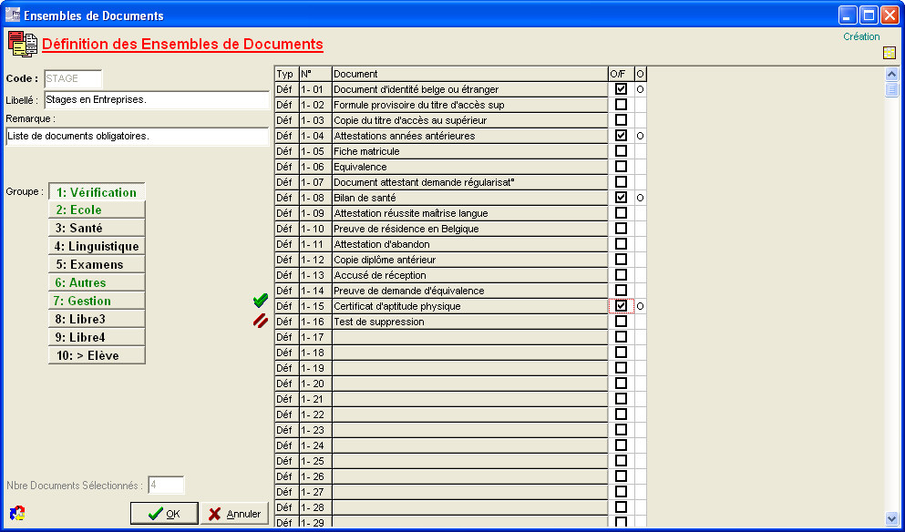
Task: Switch to group 5: Examens
Action: pyautogui.click(x=97, y=264)
